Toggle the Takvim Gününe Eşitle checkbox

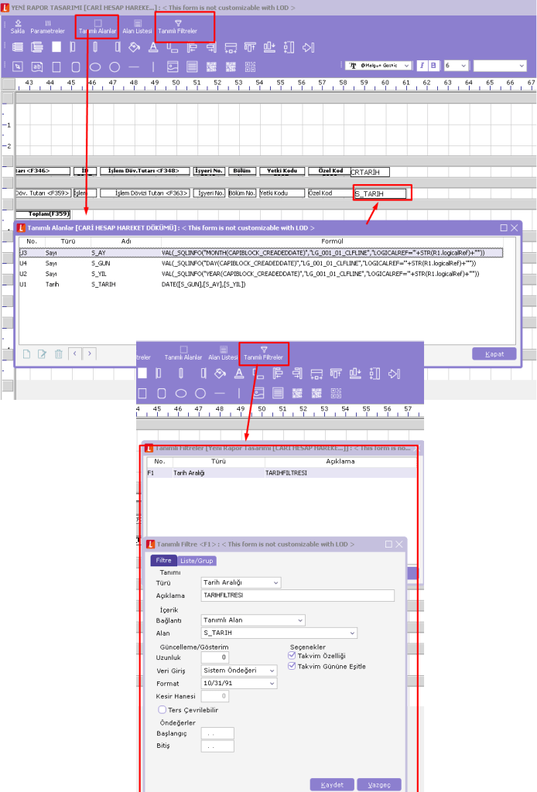click(x=292, y=666)
